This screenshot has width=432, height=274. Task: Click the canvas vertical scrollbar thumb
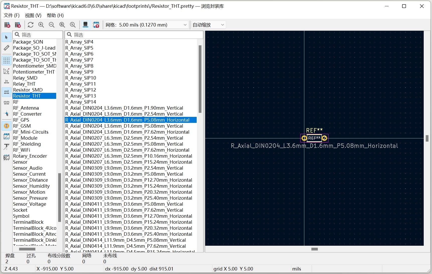coord(427,138)
